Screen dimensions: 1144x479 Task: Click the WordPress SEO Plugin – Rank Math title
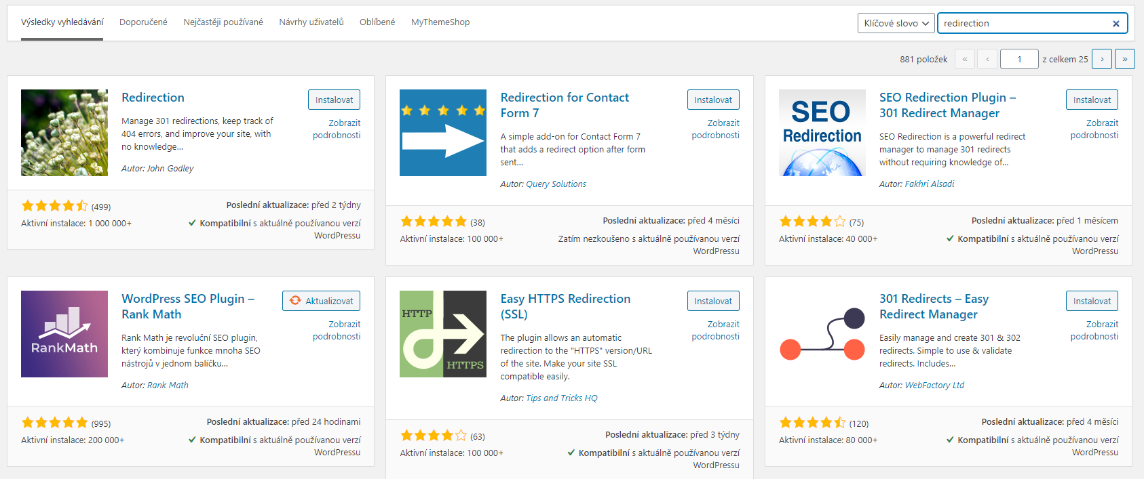point(188,306)
